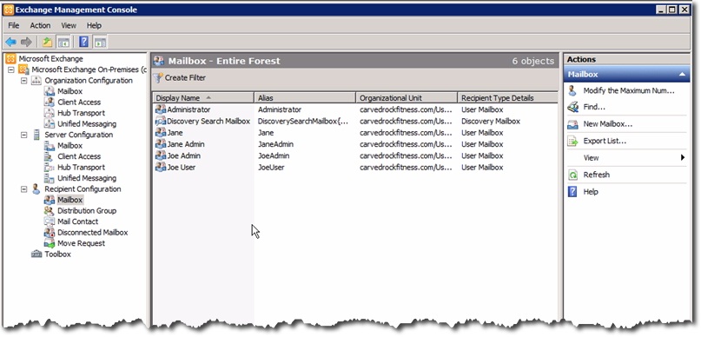Click the Mail Contact tree icon
701x337 pixels.
pyautogui.click(x=50, y=221)
